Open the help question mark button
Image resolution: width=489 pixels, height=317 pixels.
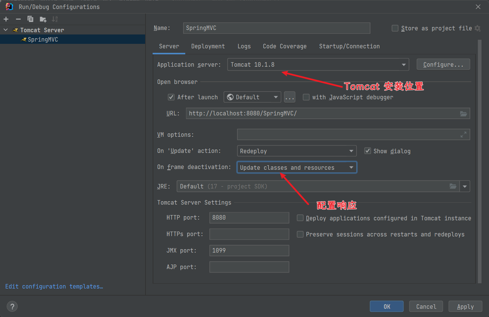(12, 307)
